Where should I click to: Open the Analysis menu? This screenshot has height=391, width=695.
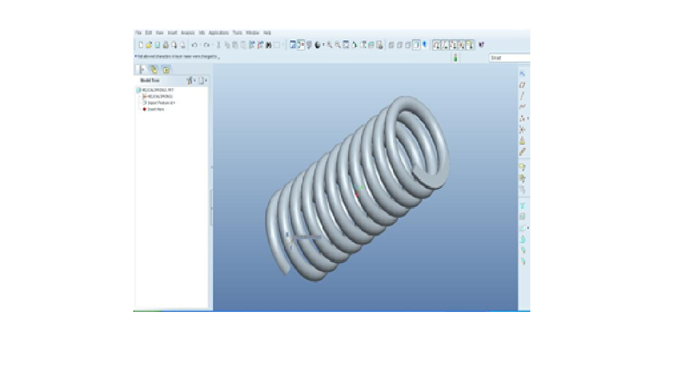tap(188, 33)
